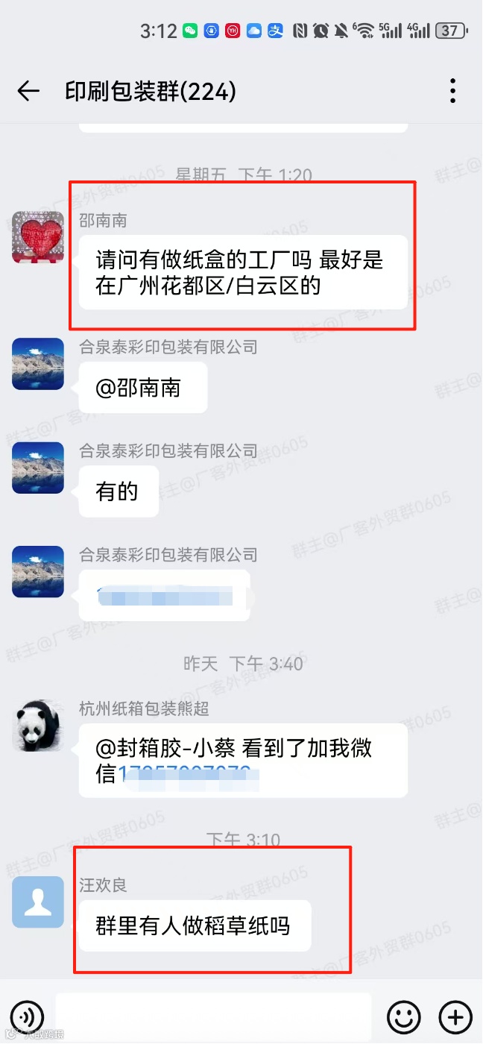483x1044 pixels.
Task: Open the emoji smiley picker
Action: (x=403, y=1016)
